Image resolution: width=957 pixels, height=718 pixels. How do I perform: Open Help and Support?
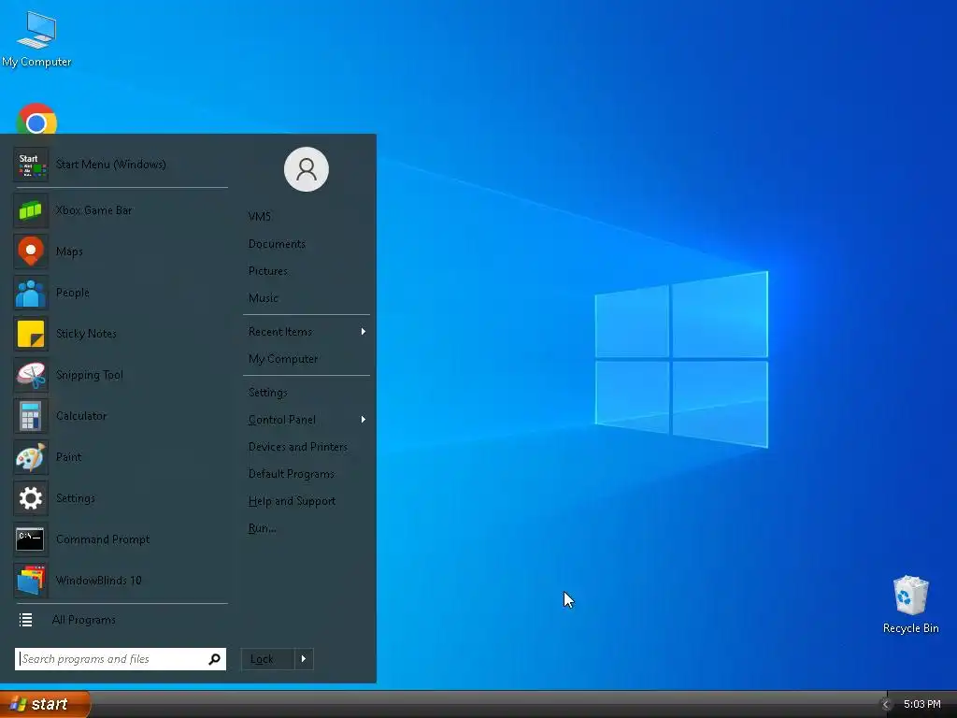[292, 501]
